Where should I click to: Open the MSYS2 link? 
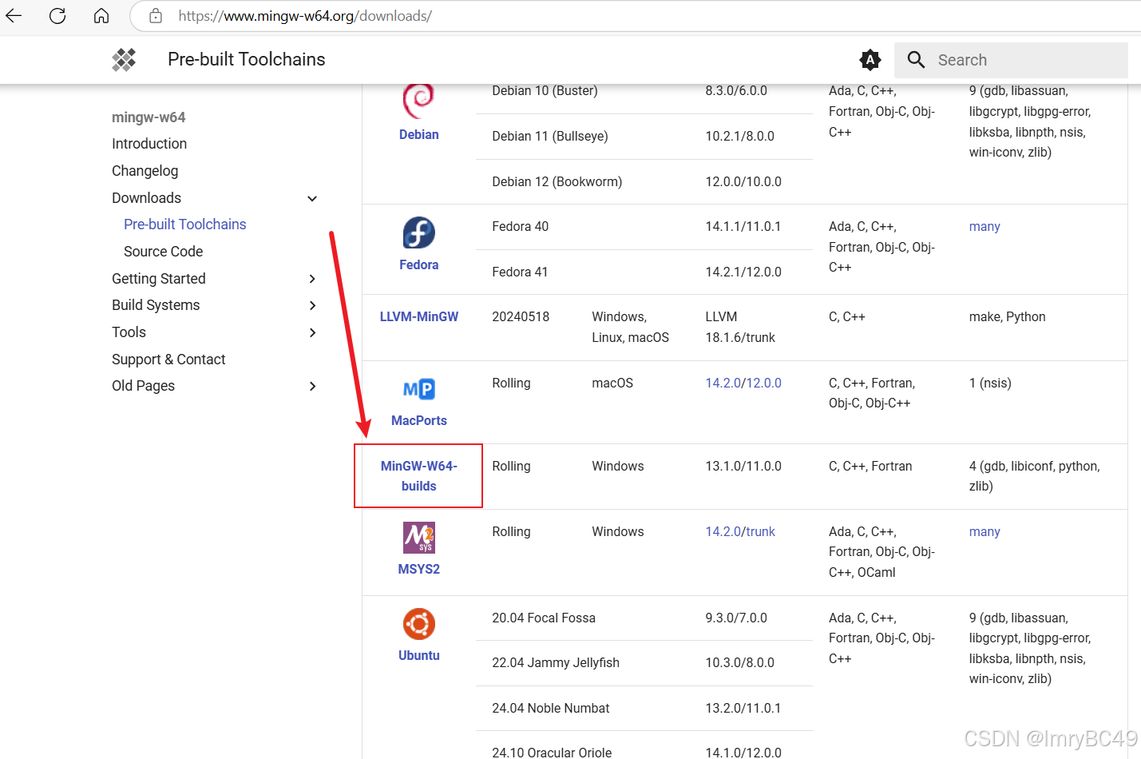[x=419, y=569]
